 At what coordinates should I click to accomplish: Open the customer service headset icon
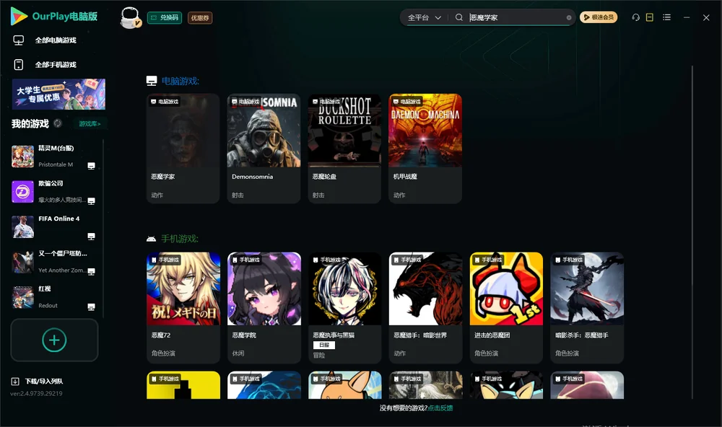pyautogui.click(x=636, y=17)
